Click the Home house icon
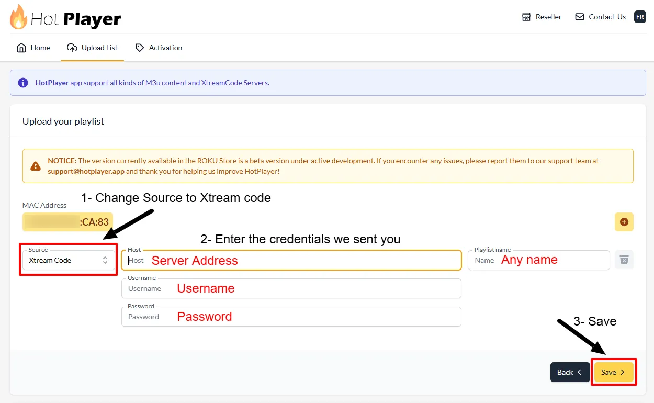This screenshot has height=403, width=654. pyautogui.click(x=21, y=48)
